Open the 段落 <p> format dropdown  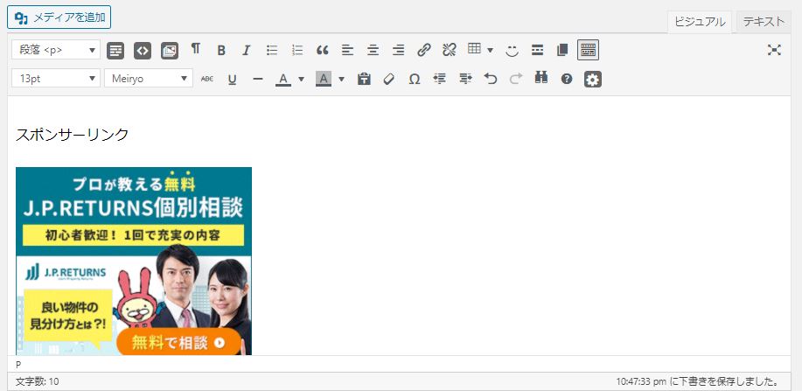coord(56,50)
